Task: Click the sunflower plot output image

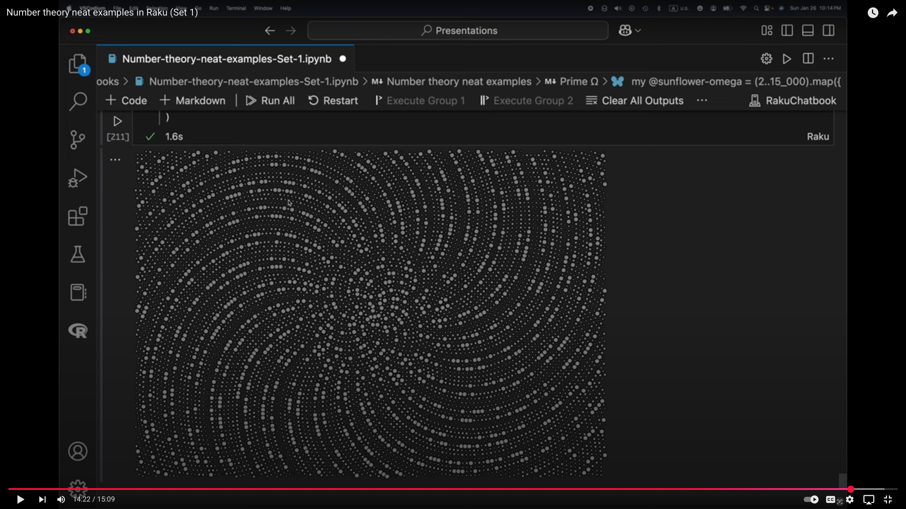Action: [371, 314]
